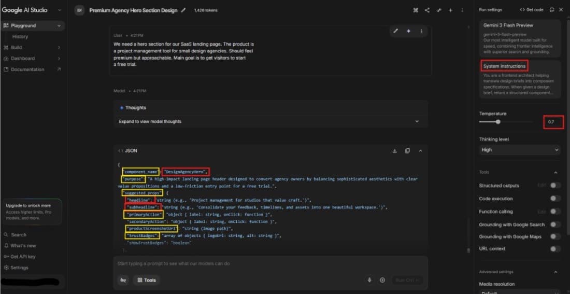Click the icon left of the Tools button
Image resolution: width=570 pixels, height=294 pixels.
click(124, 280)
